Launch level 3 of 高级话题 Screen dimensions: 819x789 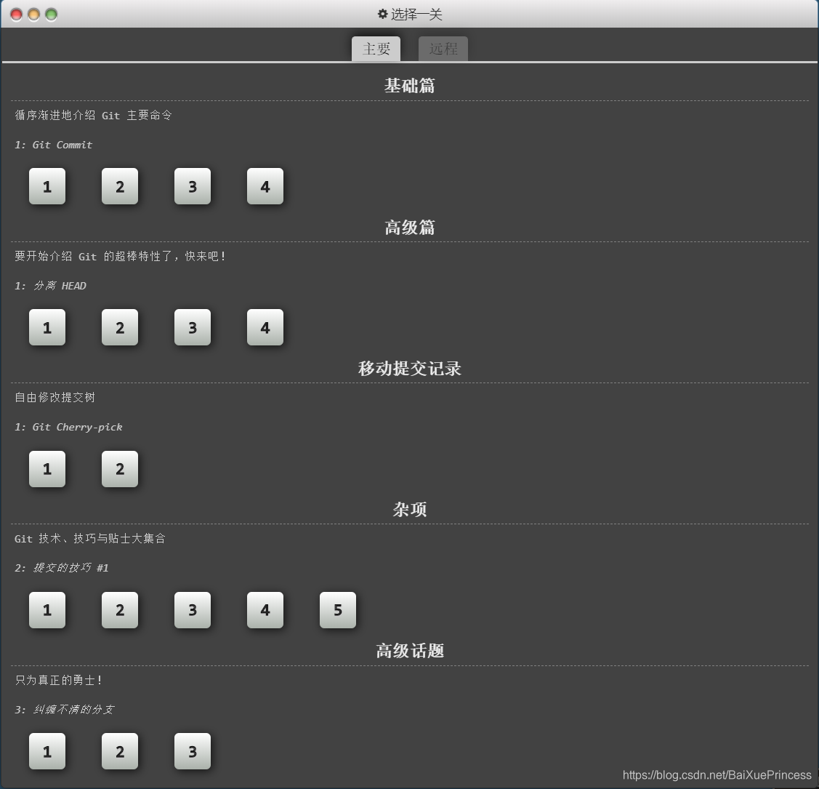pyautogui.click(x=192, y=751)
